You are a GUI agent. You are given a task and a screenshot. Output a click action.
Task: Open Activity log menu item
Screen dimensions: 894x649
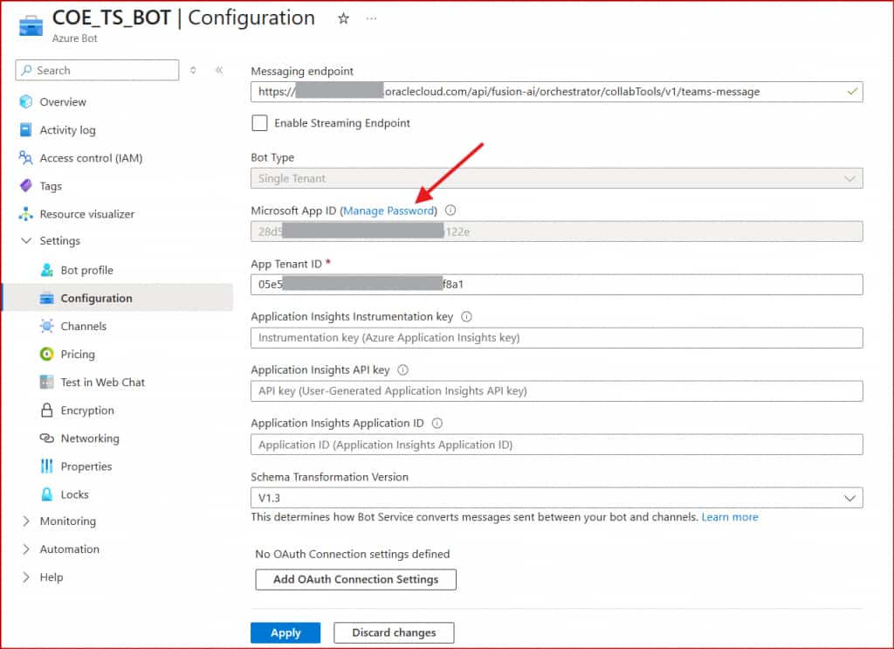coord(67,130)
